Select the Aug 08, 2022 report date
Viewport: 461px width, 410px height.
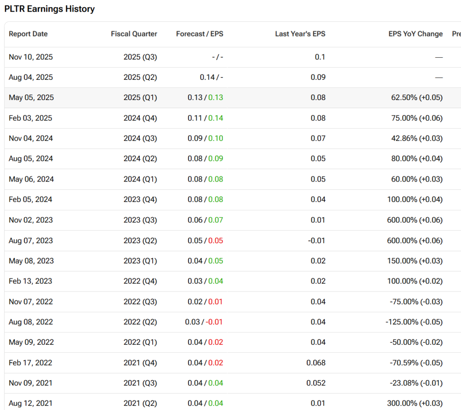pyautogui.click(x=31, y=322)
